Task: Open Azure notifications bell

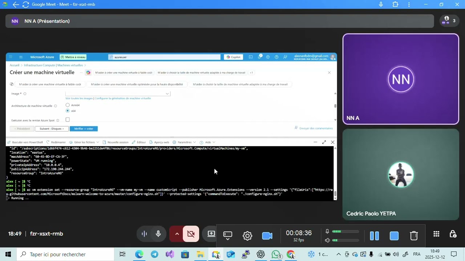Action: [260, 57]
